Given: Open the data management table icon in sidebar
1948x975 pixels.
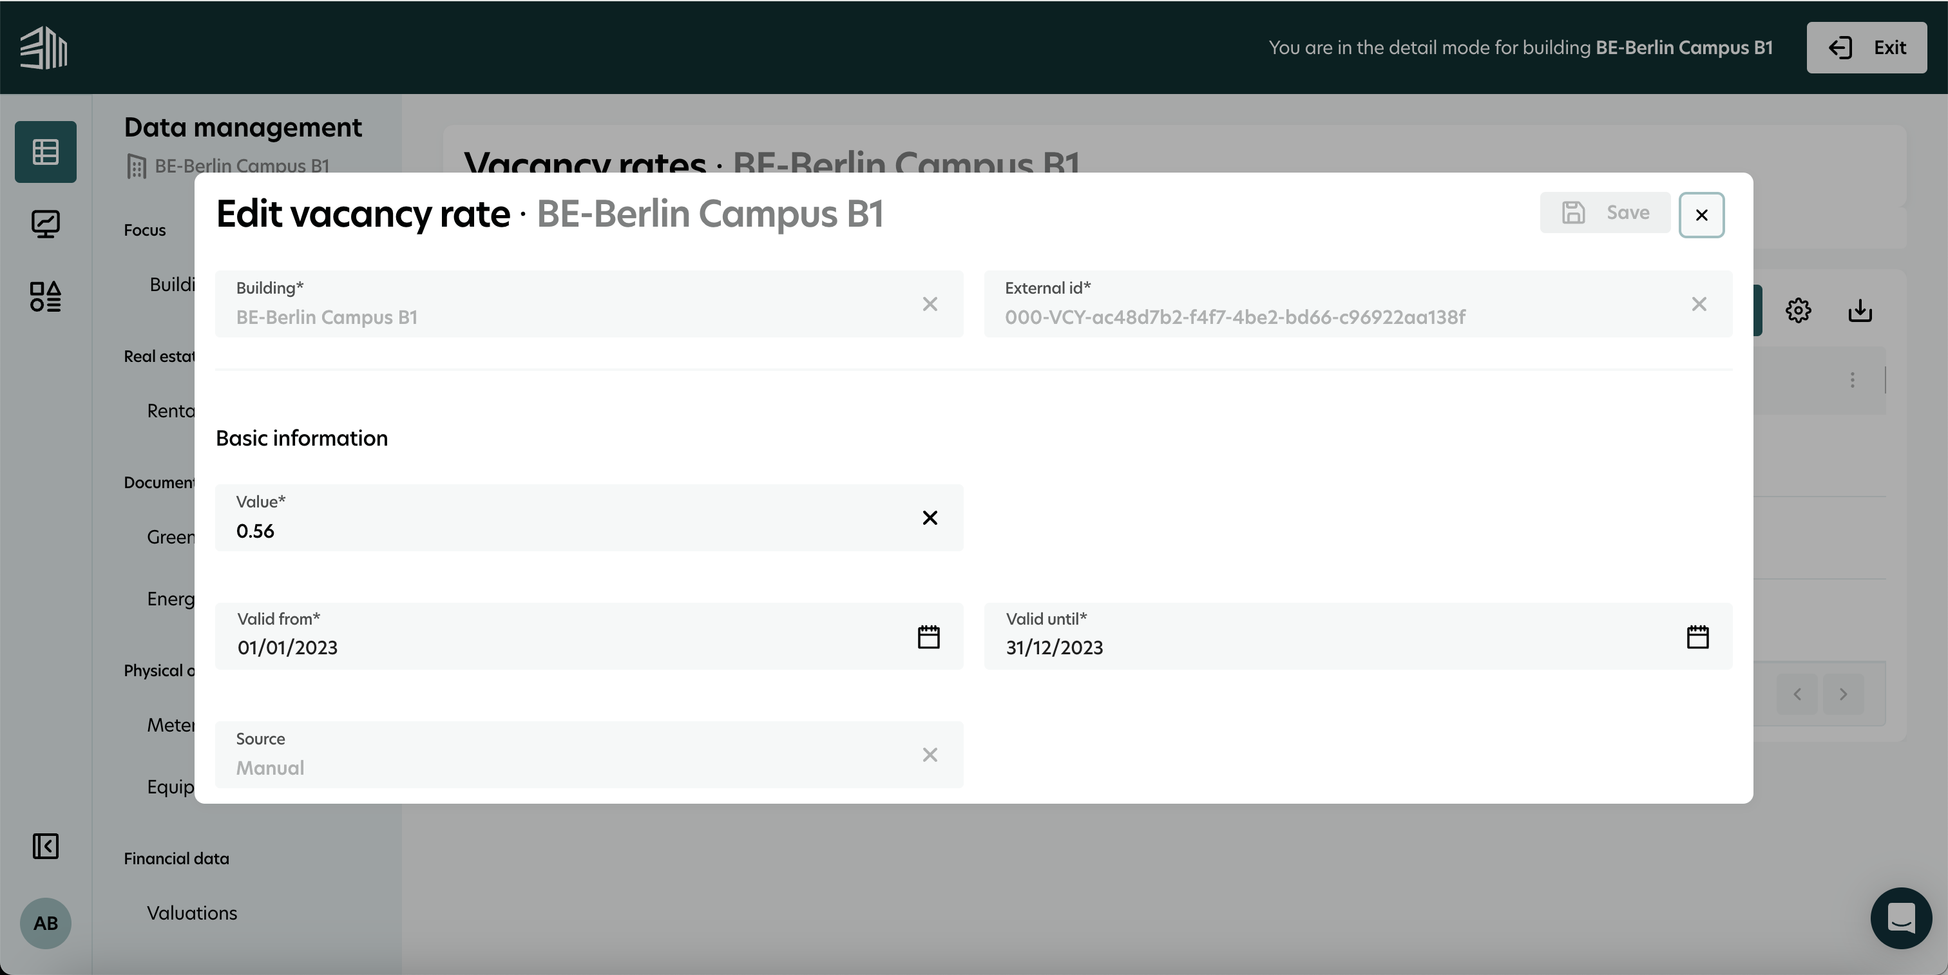Looking at the screenshot, I should click(x=45, y=152).
